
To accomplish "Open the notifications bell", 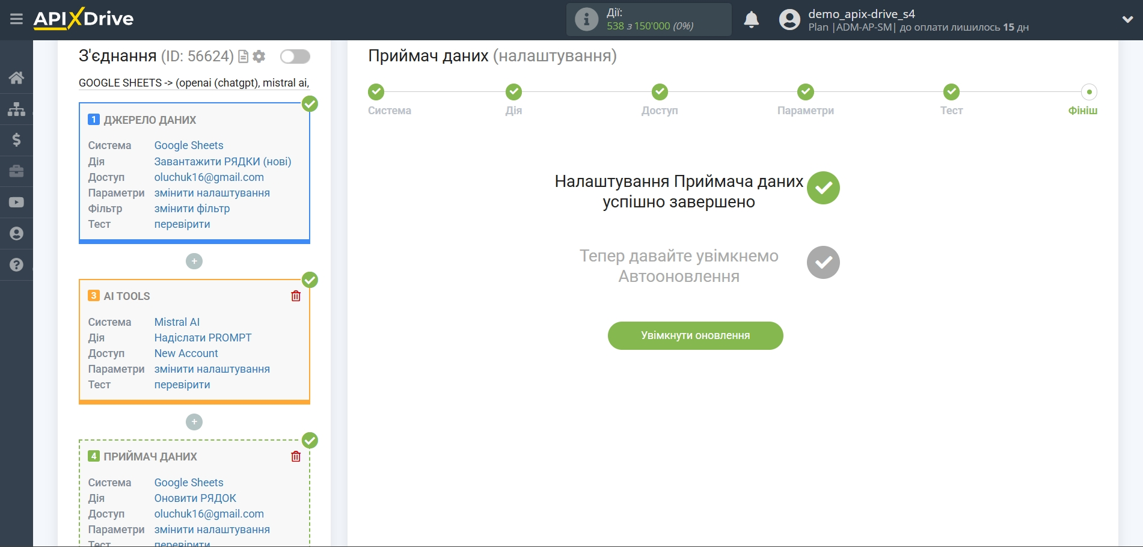I will click(x=751, y=20).
